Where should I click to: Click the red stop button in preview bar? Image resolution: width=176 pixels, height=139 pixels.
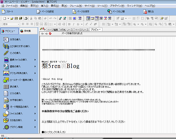coord(50,34)
